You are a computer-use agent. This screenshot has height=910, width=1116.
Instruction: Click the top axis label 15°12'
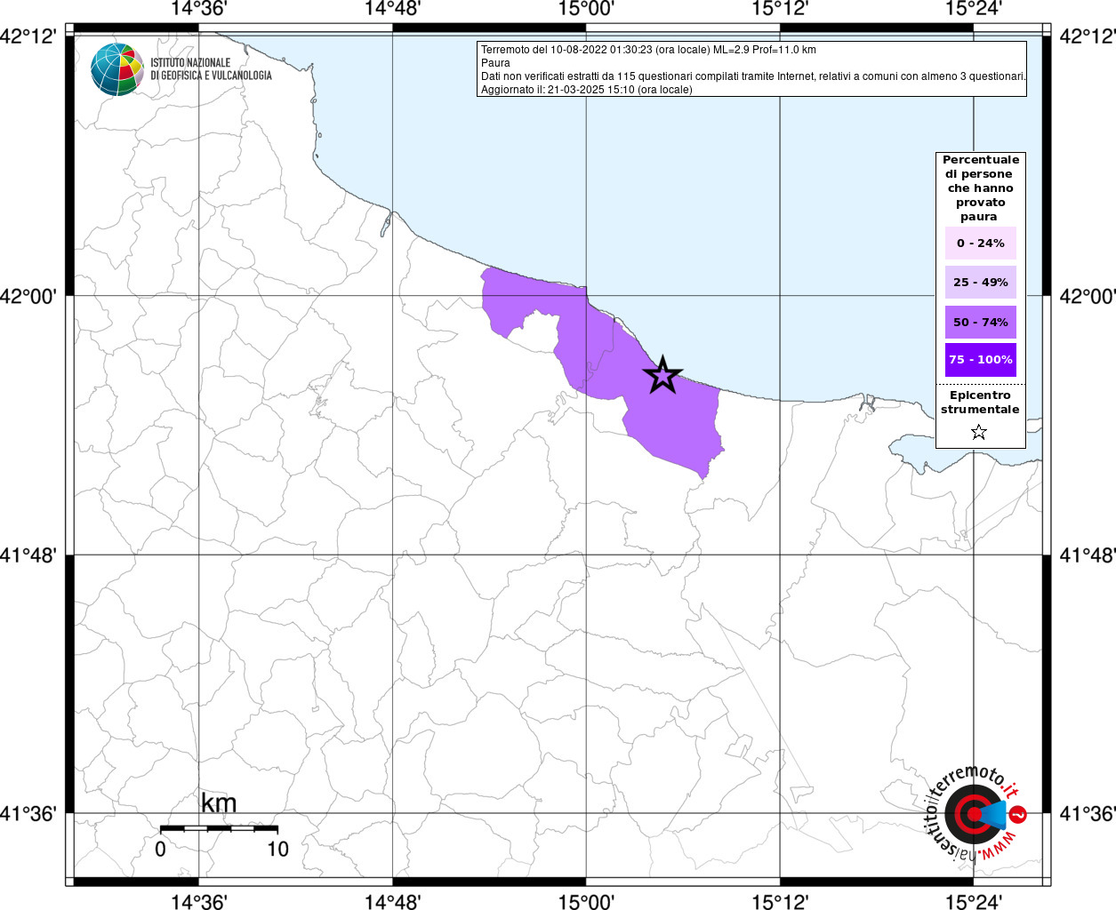pos(780,9)
